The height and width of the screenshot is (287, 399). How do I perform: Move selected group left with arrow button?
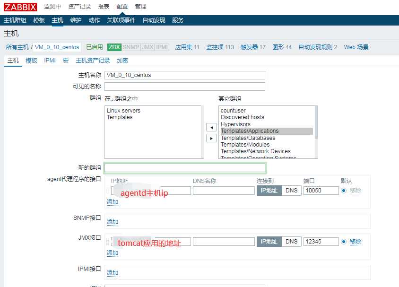click(x=211, y=127)
